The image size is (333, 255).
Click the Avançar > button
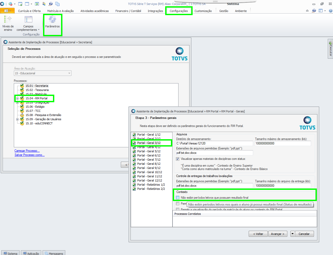point(278,234)
